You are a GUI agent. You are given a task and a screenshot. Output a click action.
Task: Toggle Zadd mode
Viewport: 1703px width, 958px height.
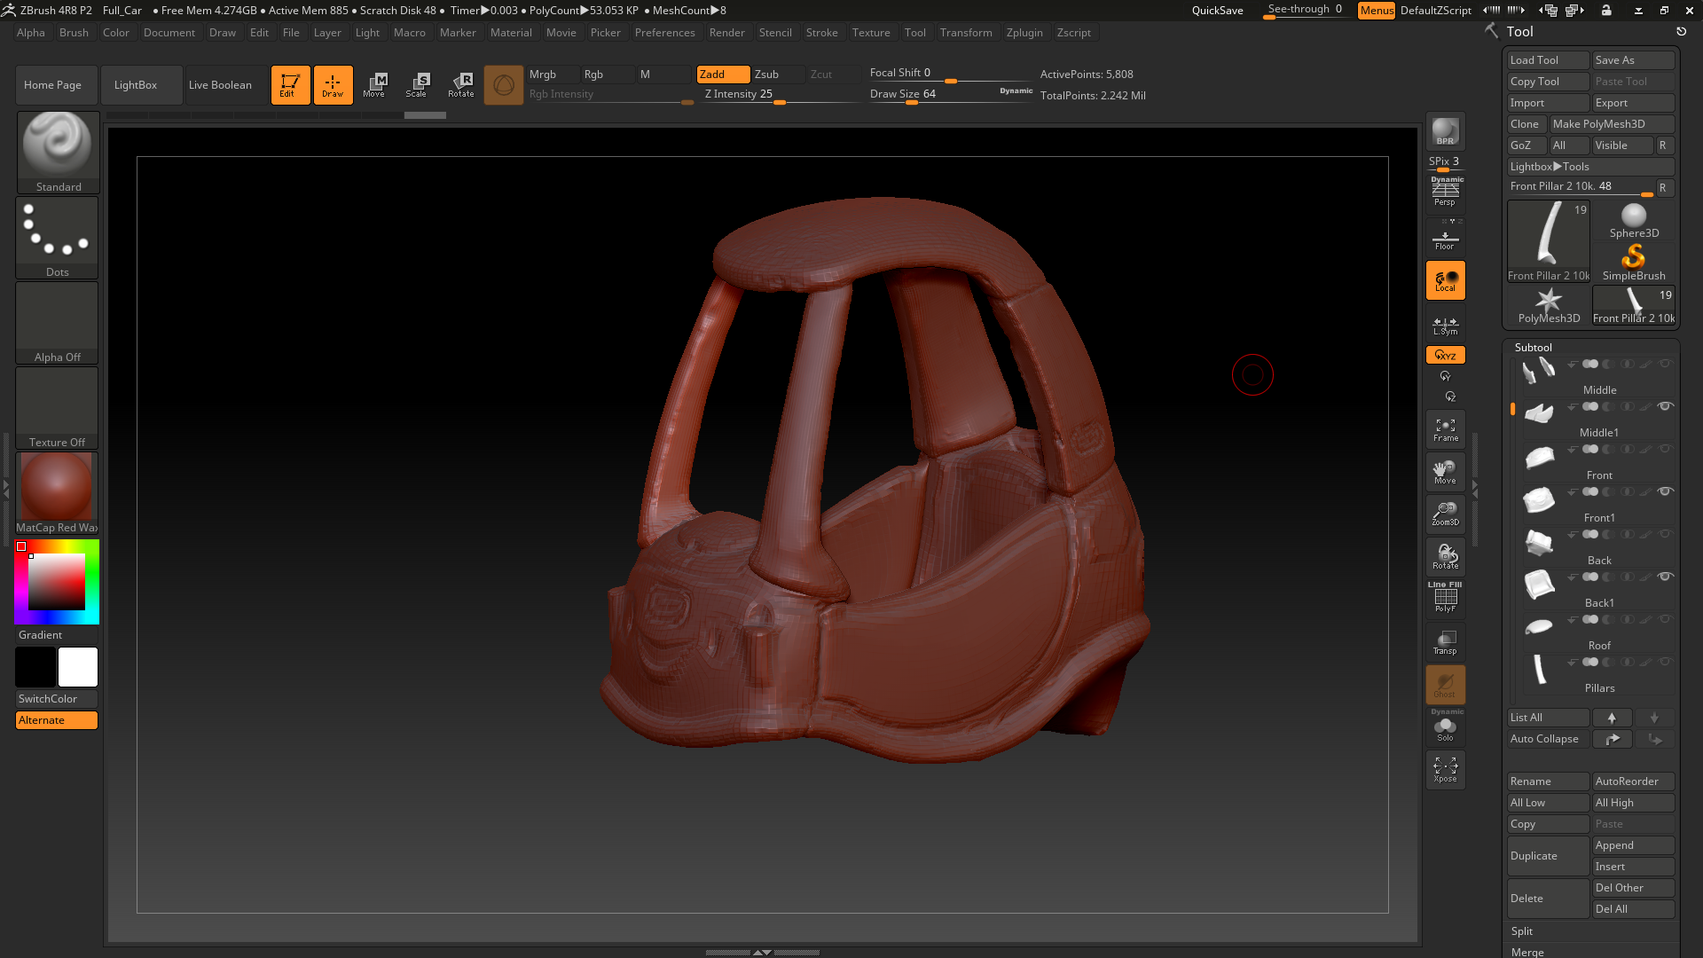[x=723, y=75]
